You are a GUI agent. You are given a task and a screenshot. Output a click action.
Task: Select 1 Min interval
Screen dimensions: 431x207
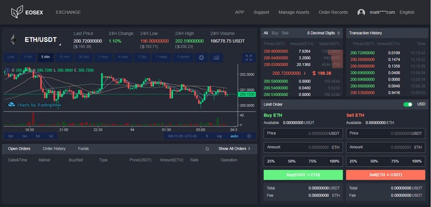pyautogui.click(x=27, y=57)
